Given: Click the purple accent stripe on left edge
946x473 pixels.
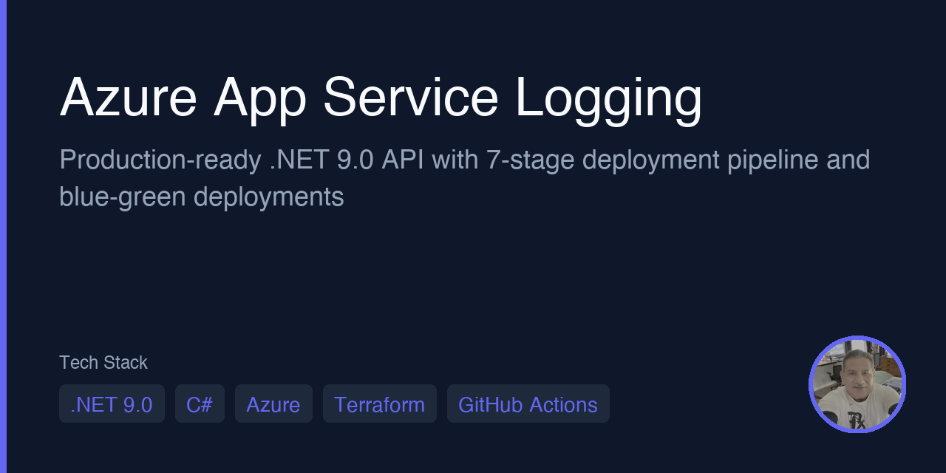Looking at the screenshot, I should pos(3,236).
